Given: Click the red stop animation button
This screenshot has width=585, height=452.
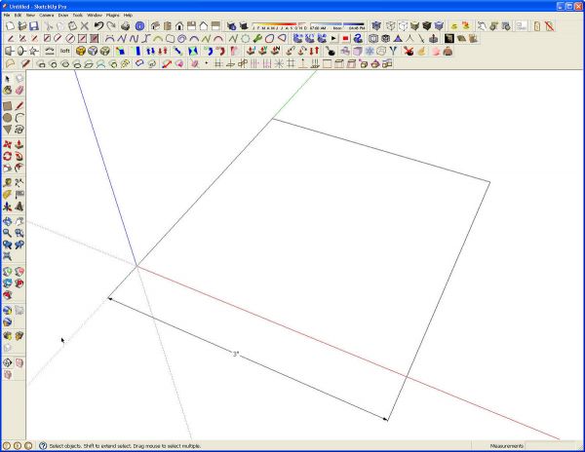Looking at the screenshot, I should tap(345, 38).
